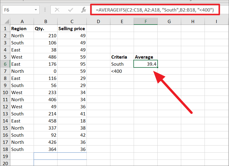Select row 1 header
The width and height of the screenshot is (229, 166).
tap(5, 28)
